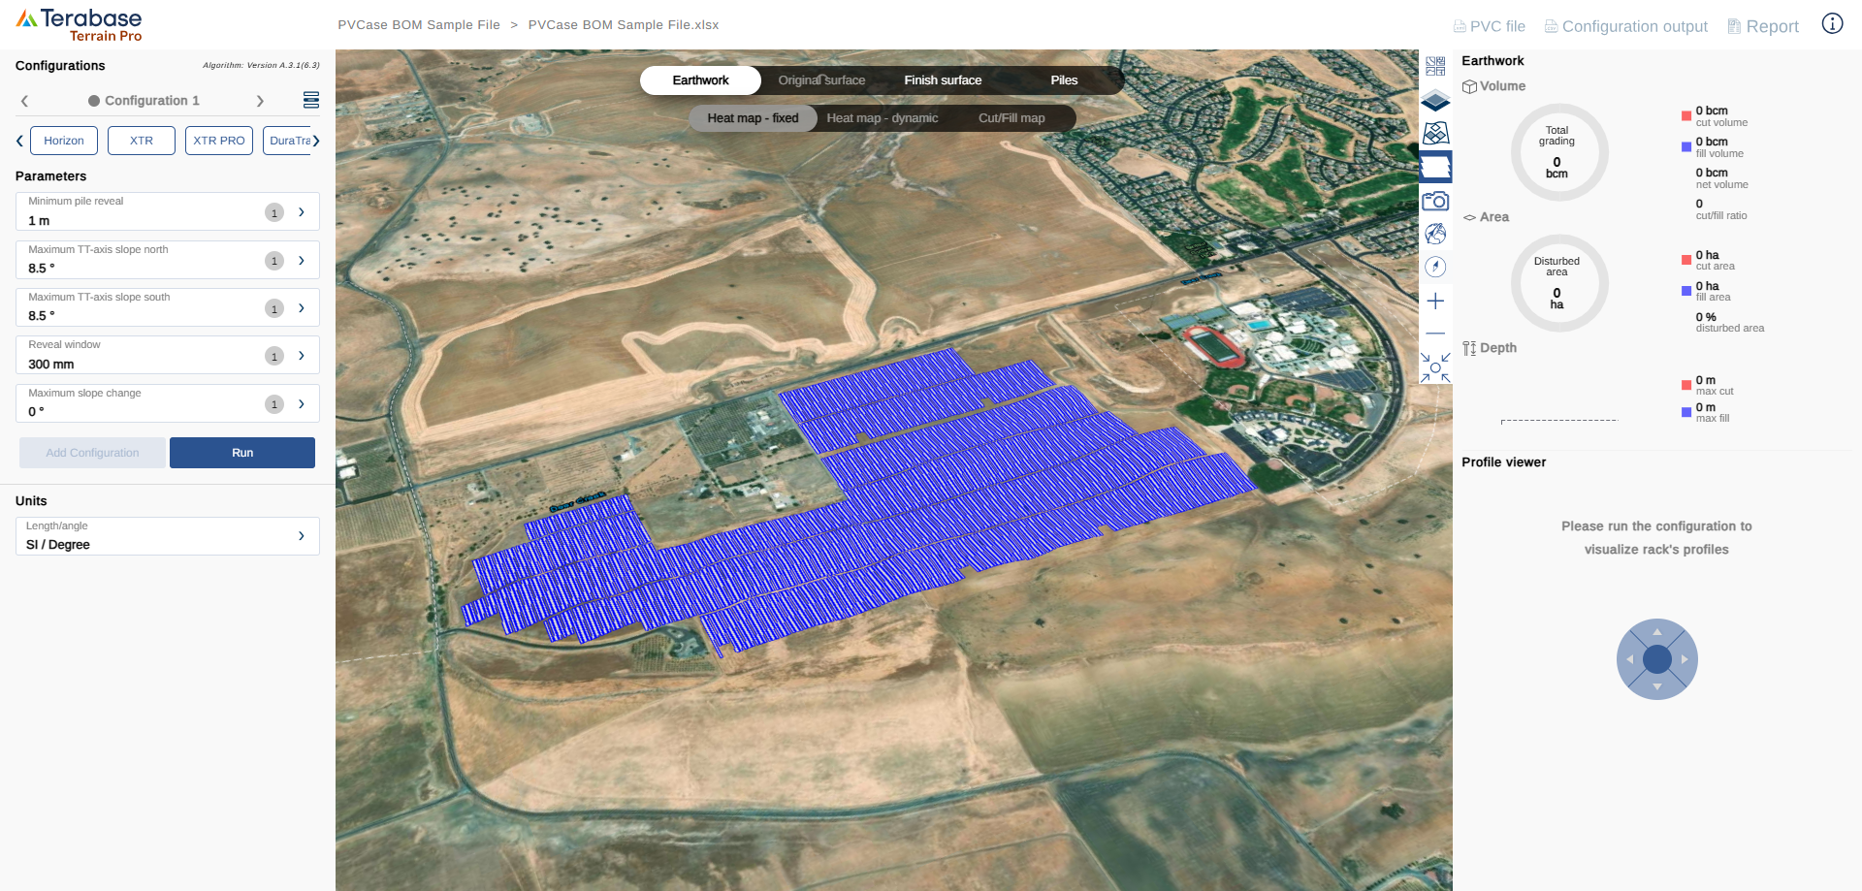The width and height of the screenshot is (1862, 891).
Task: Click the center of the navigation pad
Action: [x=1657, y=659]
